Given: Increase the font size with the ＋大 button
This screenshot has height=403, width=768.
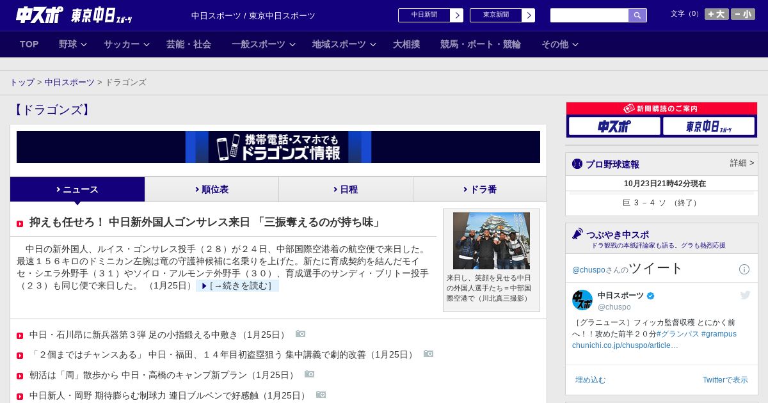Looking at the screenshot, I should [717, 14].
